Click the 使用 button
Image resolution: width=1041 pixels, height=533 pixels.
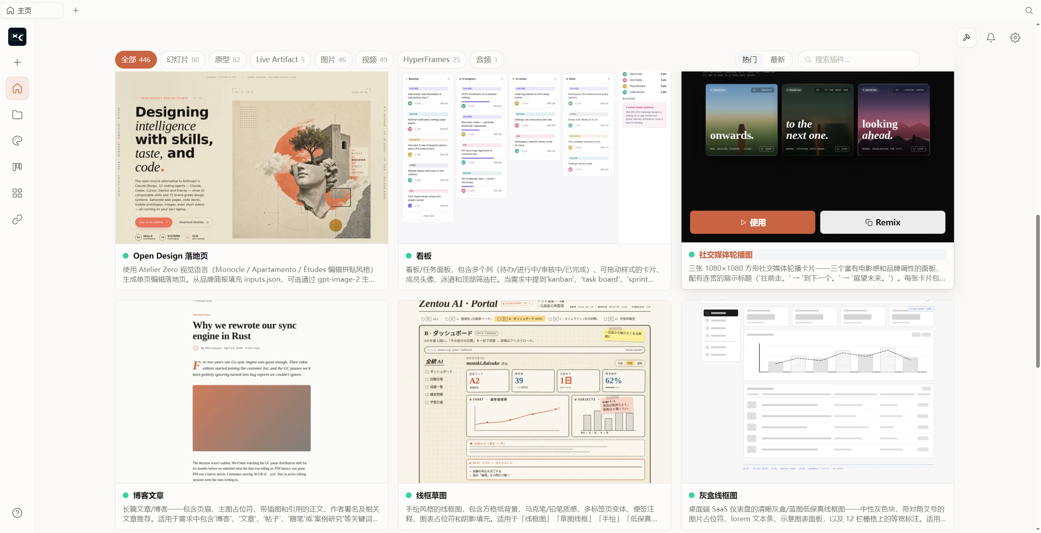pos(752,222)
